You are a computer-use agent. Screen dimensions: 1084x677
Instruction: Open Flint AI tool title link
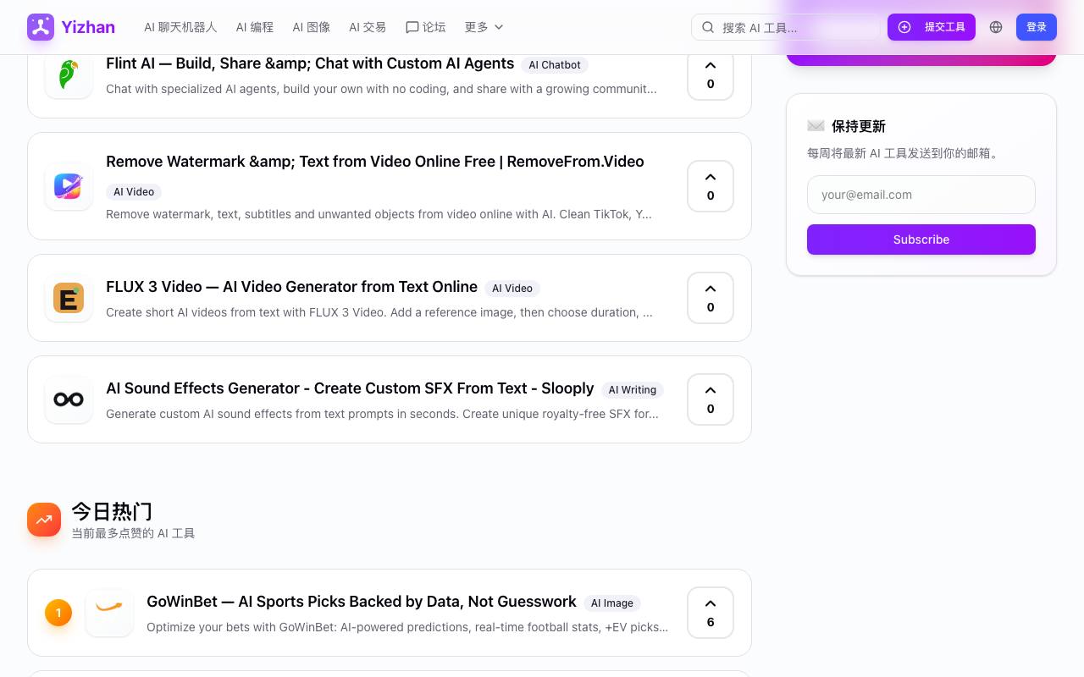click(x=310, y=63)
